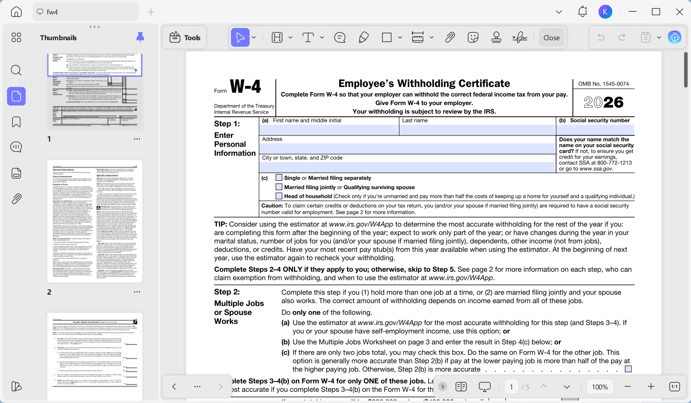Viewport: 691px width, 403px height.
Task: Click the current page number box
Action: [511, 387]
